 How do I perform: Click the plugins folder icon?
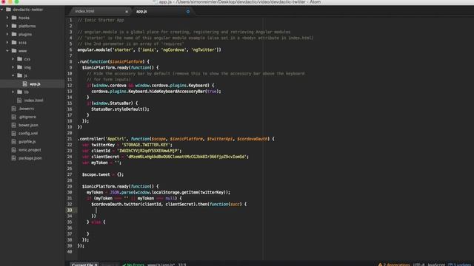(x=14, y=34)
